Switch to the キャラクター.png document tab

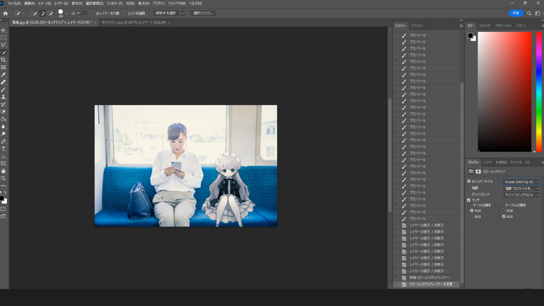click(134, 23)
